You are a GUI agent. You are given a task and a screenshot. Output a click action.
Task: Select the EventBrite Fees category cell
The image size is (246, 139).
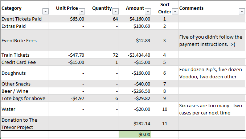[x=25, y=40]
